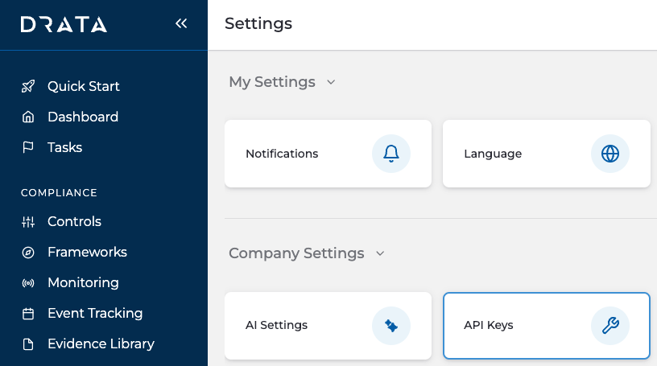The height and width of the screenshot is (366, 657).
Task: Click the Controls sliders icon
Action: coord(28,221)
